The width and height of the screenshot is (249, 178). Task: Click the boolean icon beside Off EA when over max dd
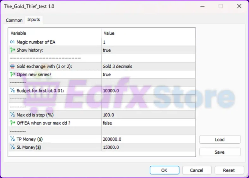pyautogui.click(x=12, y=123)
